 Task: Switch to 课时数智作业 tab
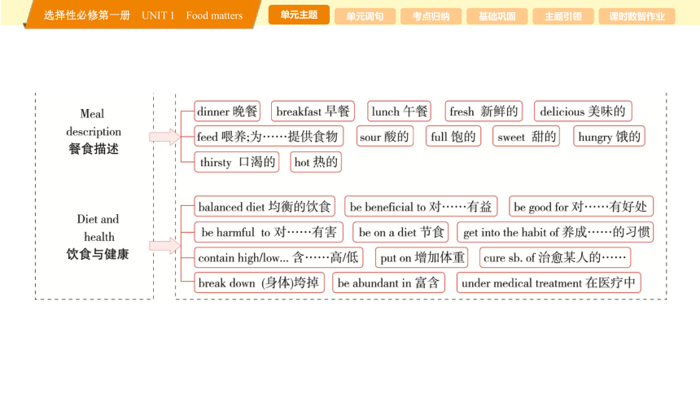(x=637, y=16)
